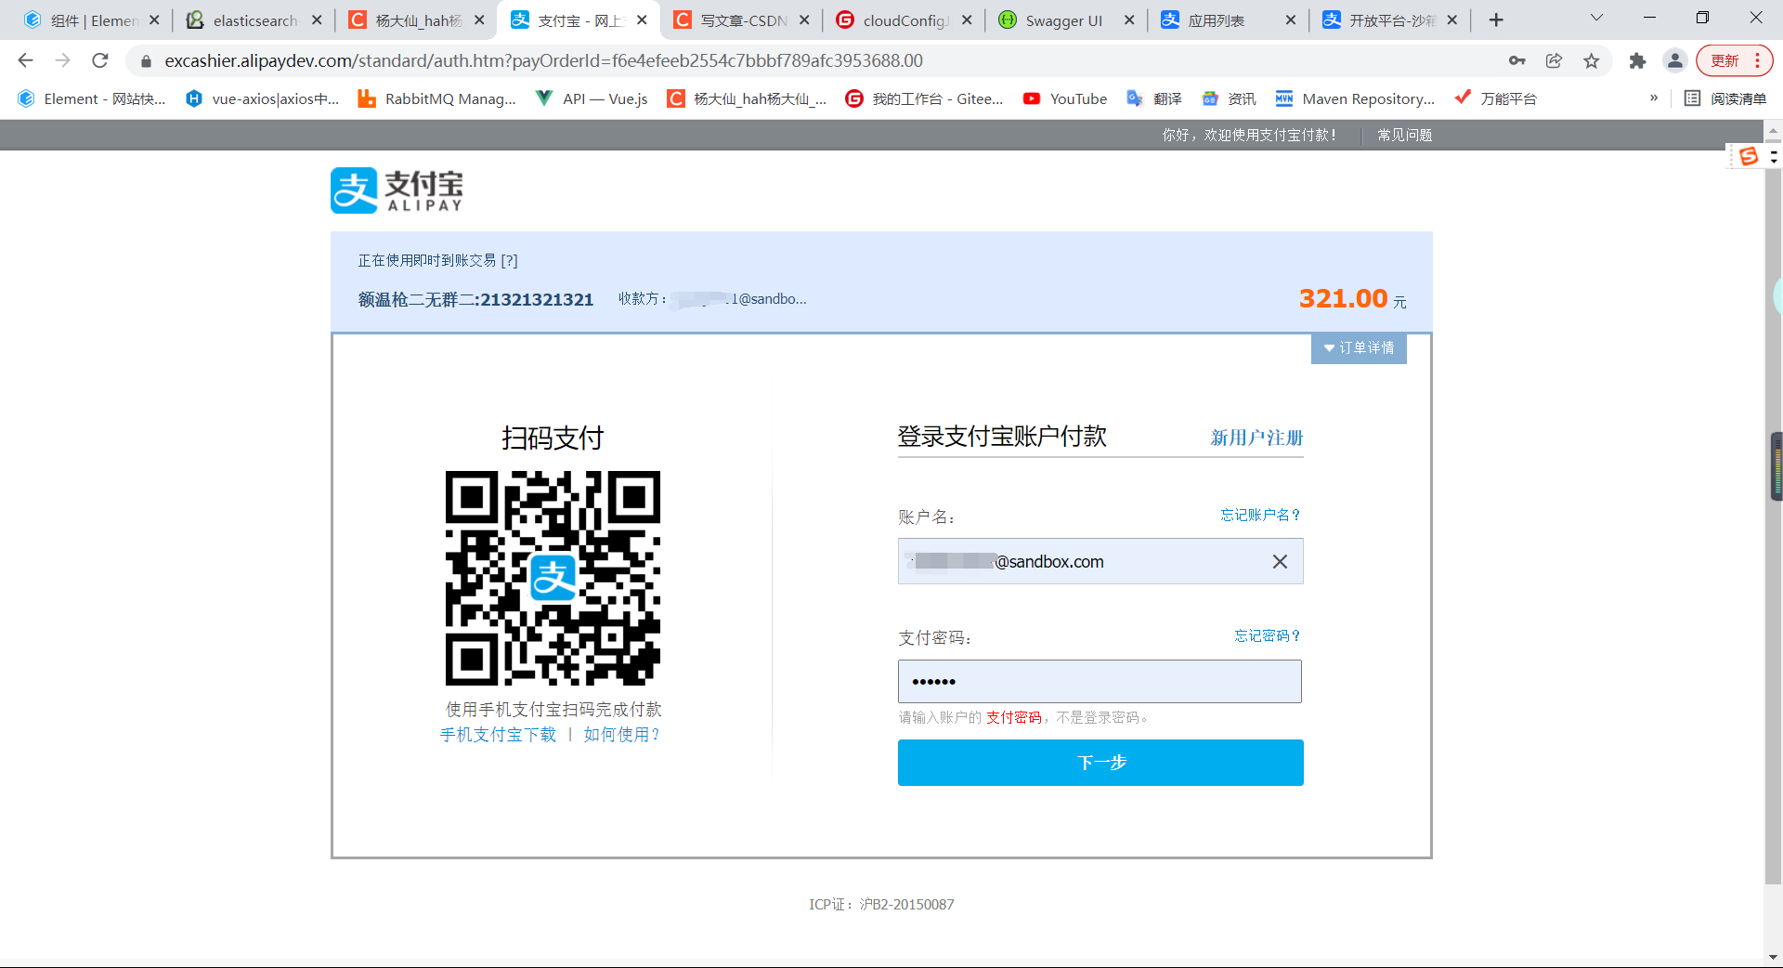1783x968 pixels.
Task: Open the 翻译 bookmark
Action: coord(1153,98)
